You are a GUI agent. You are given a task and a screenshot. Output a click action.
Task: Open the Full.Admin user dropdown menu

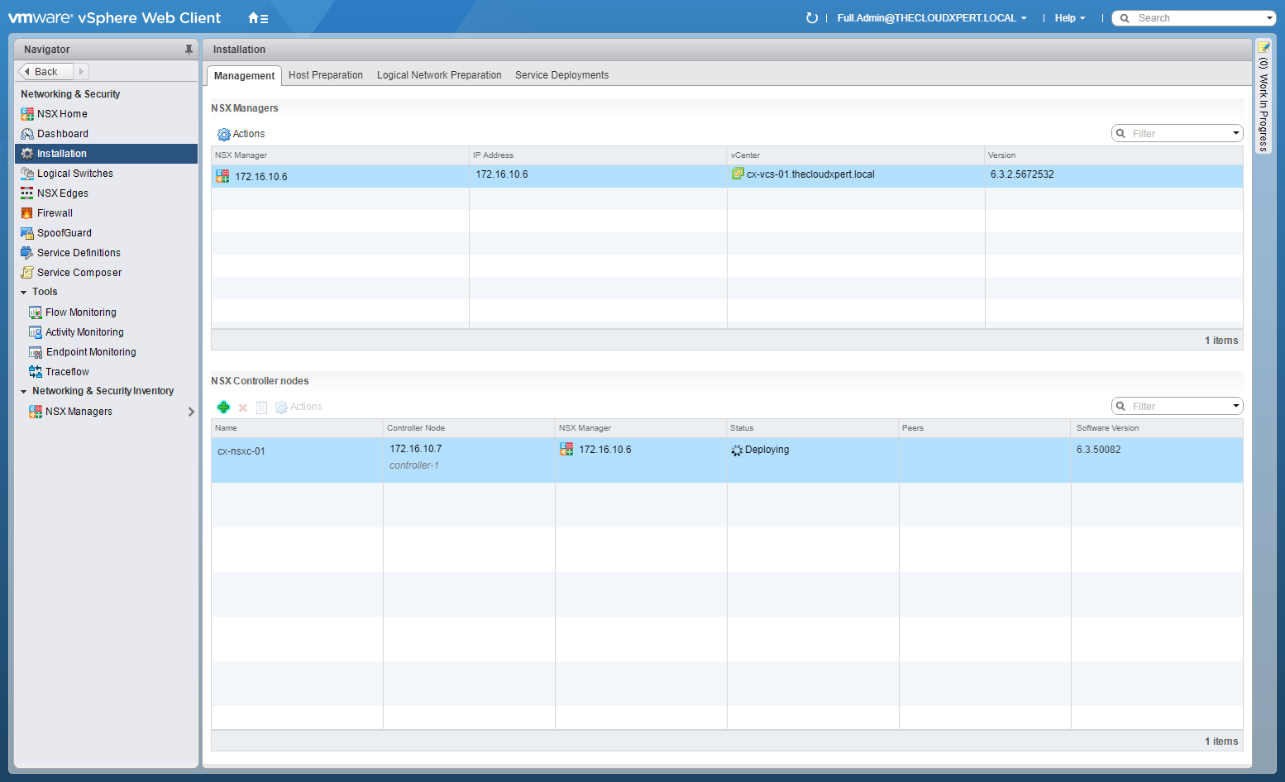point(931,18)
